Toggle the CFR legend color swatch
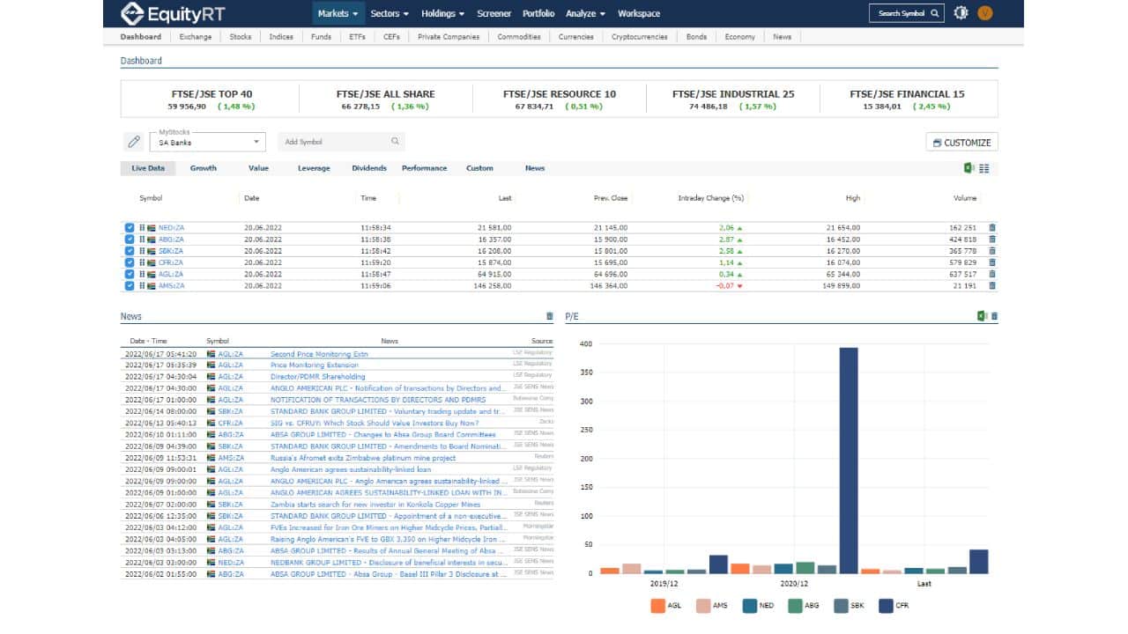Viewport: 1128px width, 634px height. [886, 606]
